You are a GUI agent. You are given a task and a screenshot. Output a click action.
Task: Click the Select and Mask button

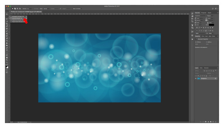(77, 9)
